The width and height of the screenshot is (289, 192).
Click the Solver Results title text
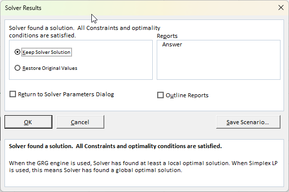pos(23,8)
